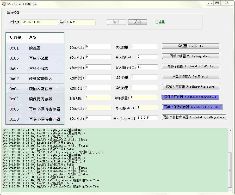235x195 pixels.
Task: Focus WriteMultipleCoils 起始地址 field showing 8
Action: pyautogui.click(x=98, y=67)
